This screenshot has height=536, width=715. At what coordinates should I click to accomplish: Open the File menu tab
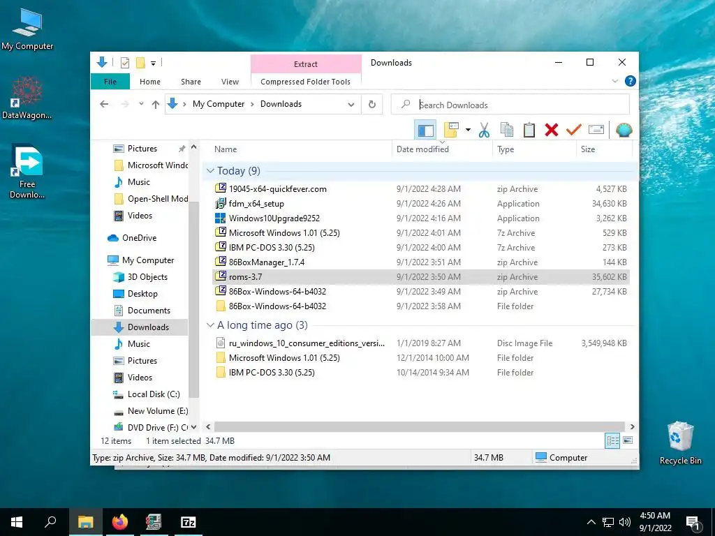click(x=110, y=82)
